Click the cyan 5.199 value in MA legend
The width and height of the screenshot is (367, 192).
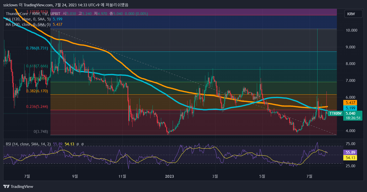point(57,19)
